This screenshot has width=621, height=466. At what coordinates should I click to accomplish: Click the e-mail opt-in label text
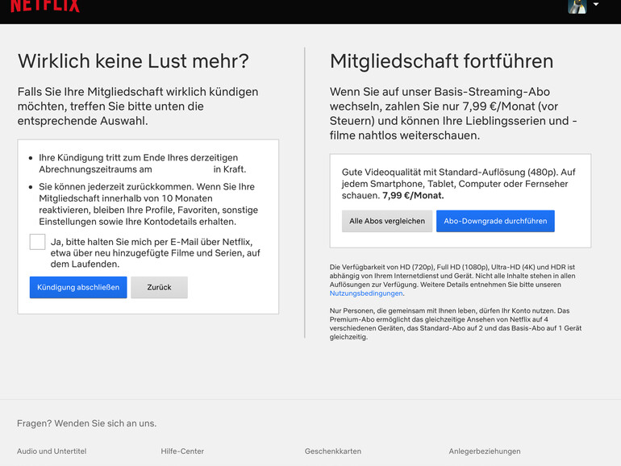(x=155, y=253)
